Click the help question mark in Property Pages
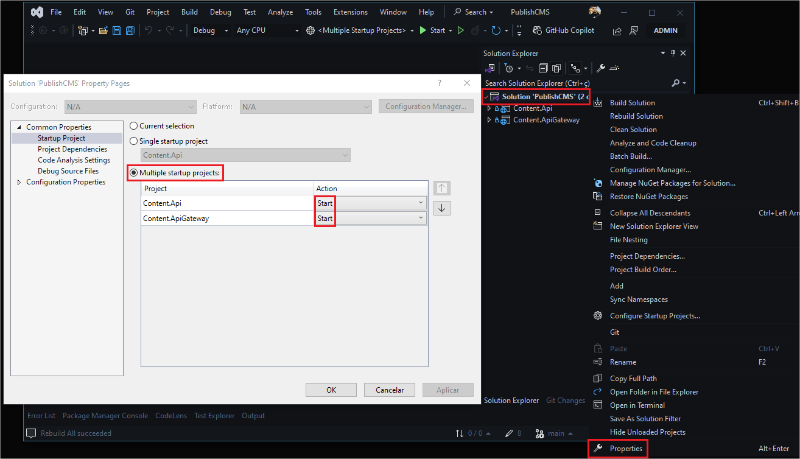Screen dimensions: 800x459 pos(440,83)
